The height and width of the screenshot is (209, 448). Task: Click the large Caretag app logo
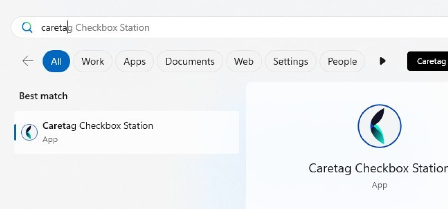[x=379, y=126]
